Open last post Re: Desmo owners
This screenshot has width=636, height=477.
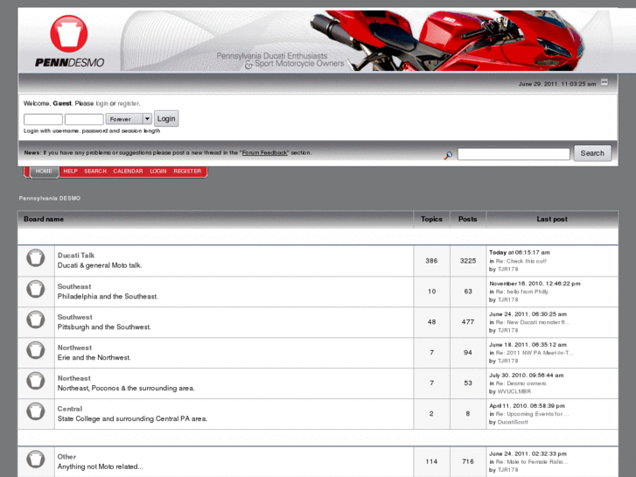(521, 383)
